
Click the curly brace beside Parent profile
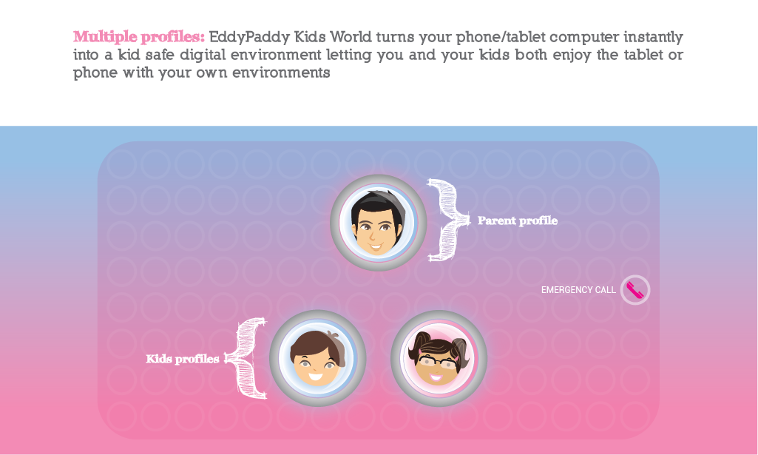point(447,220)
